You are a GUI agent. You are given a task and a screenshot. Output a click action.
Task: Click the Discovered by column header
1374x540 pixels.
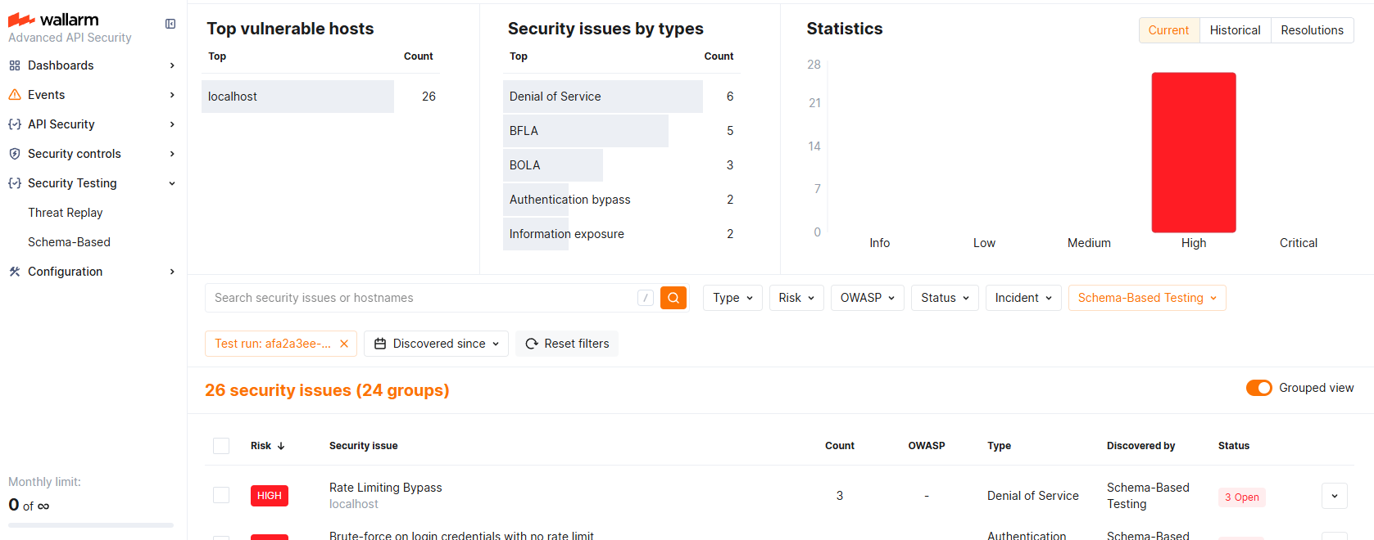tap(1140, 446)
